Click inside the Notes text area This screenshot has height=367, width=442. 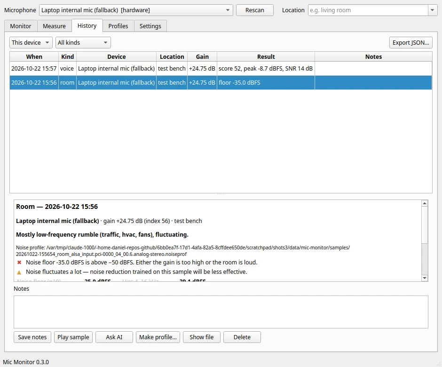[221, 312]
